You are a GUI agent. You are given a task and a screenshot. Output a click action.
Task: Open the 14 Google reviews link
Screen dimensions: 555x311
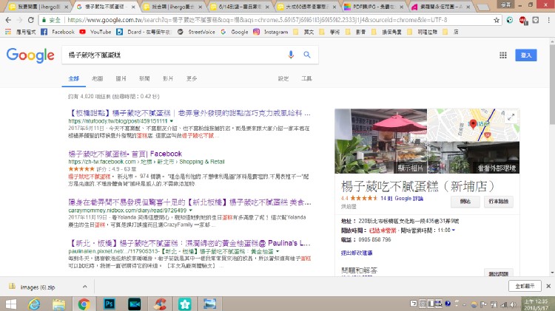pos(402,198)
